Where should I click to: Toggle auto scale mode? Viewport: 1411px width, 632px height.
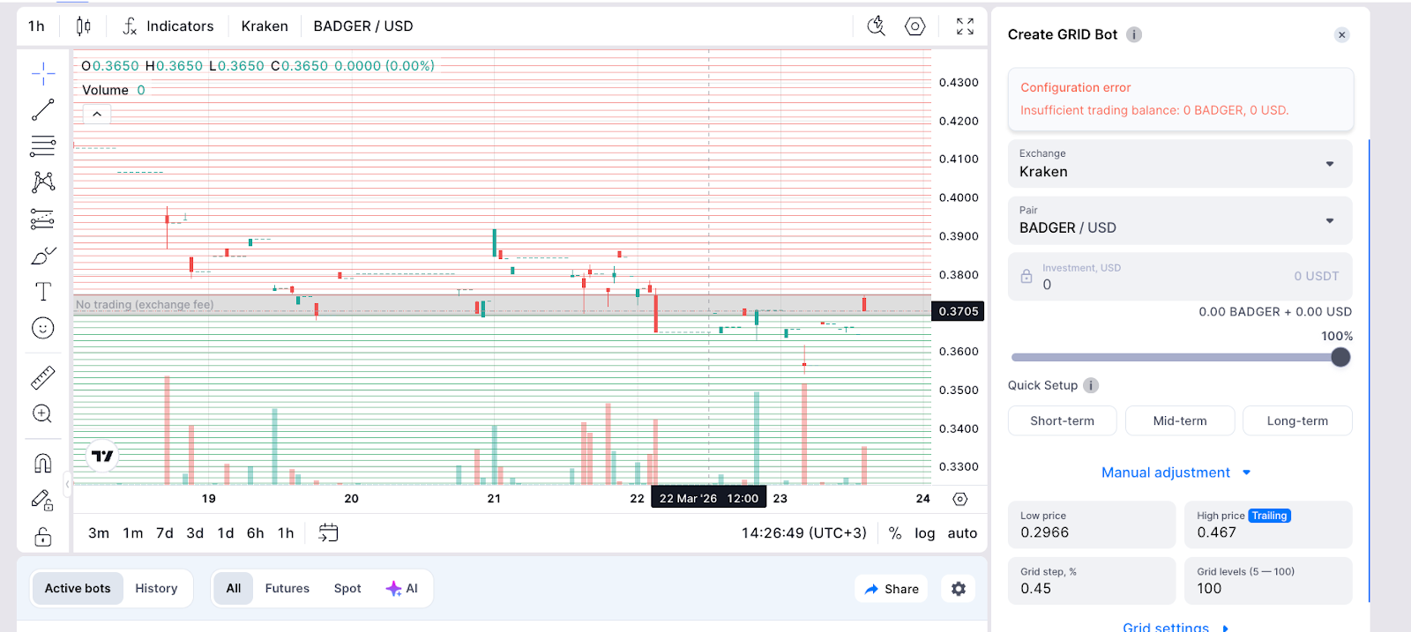pyautogui.click(x=962, y=533)
